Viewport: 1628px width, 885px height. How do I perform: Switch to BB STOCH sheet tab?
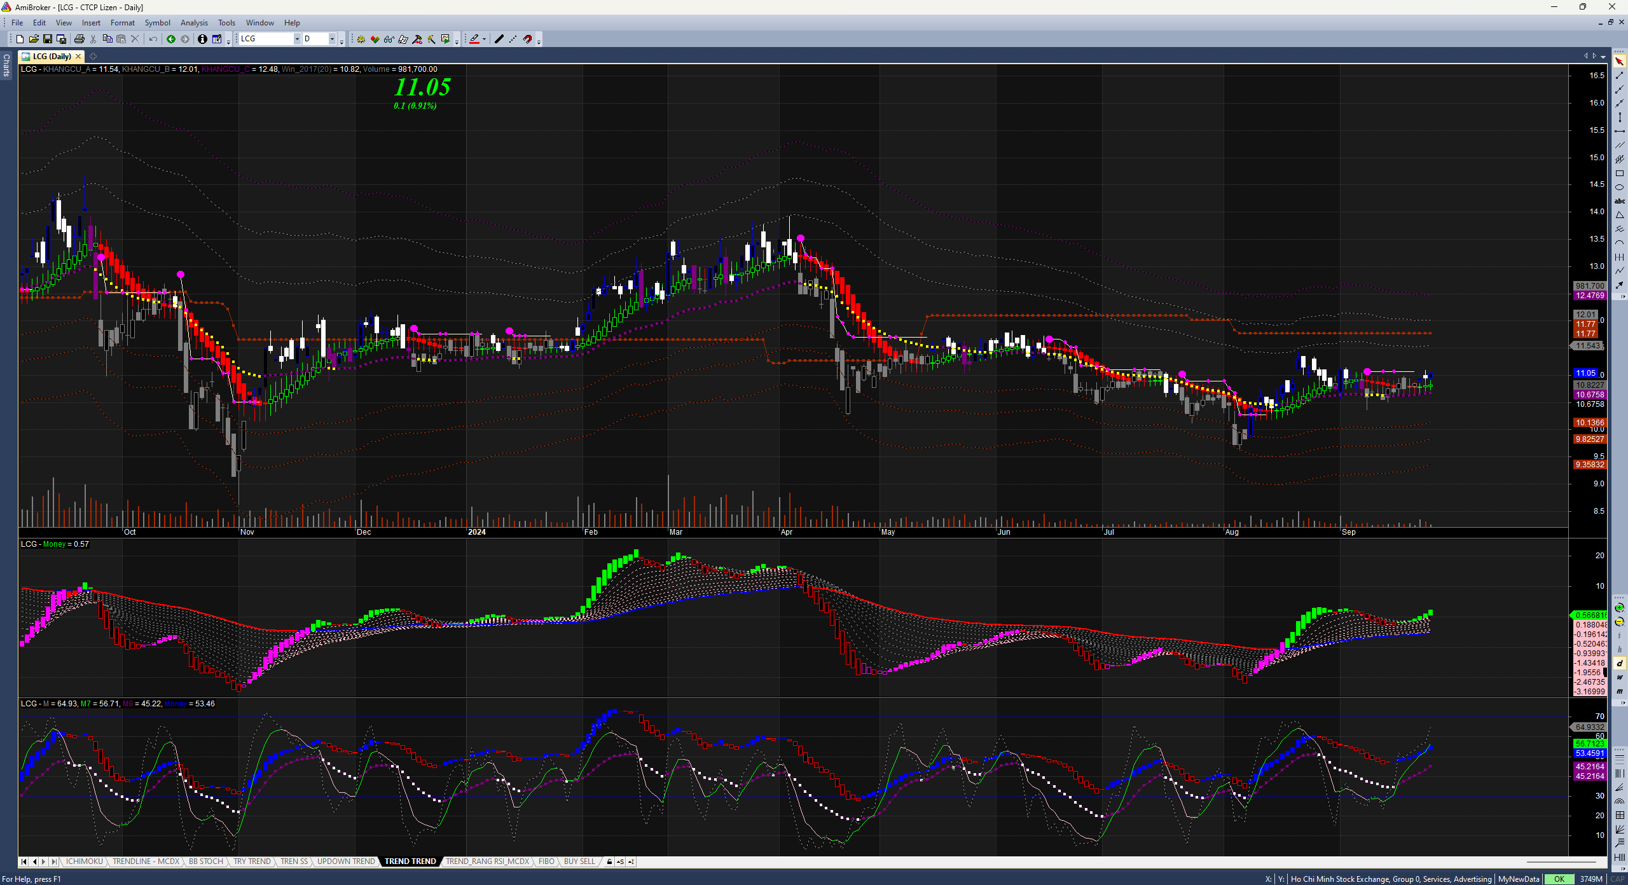pos(206,861)
